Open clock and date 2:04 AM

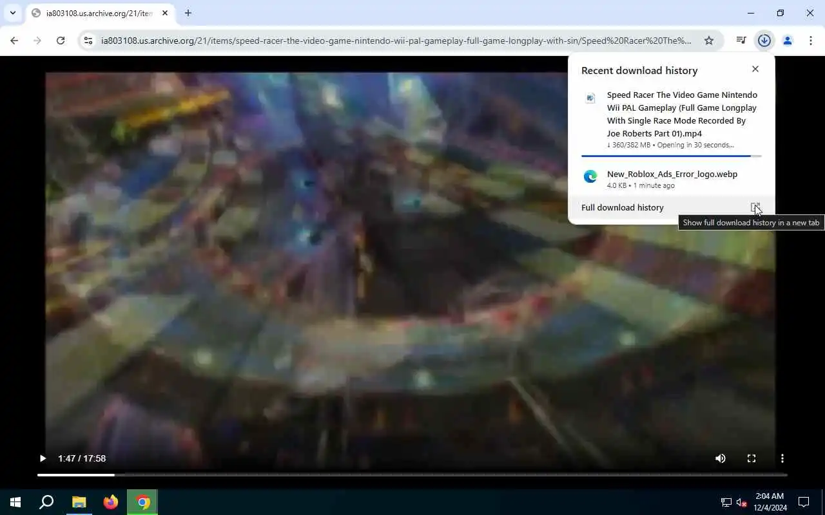[x=770, y=502]
